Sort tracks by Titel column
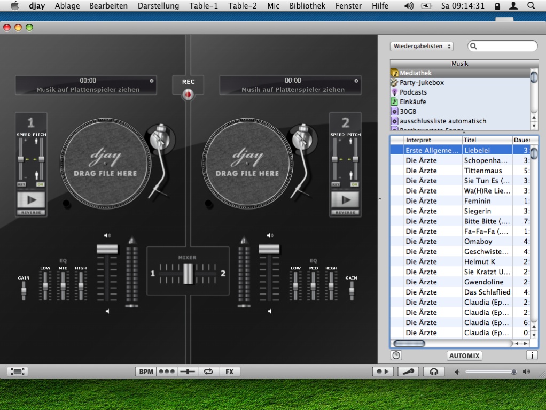This screenshot has width=546, height=410. pyautogui.click(x=487, y=140)
